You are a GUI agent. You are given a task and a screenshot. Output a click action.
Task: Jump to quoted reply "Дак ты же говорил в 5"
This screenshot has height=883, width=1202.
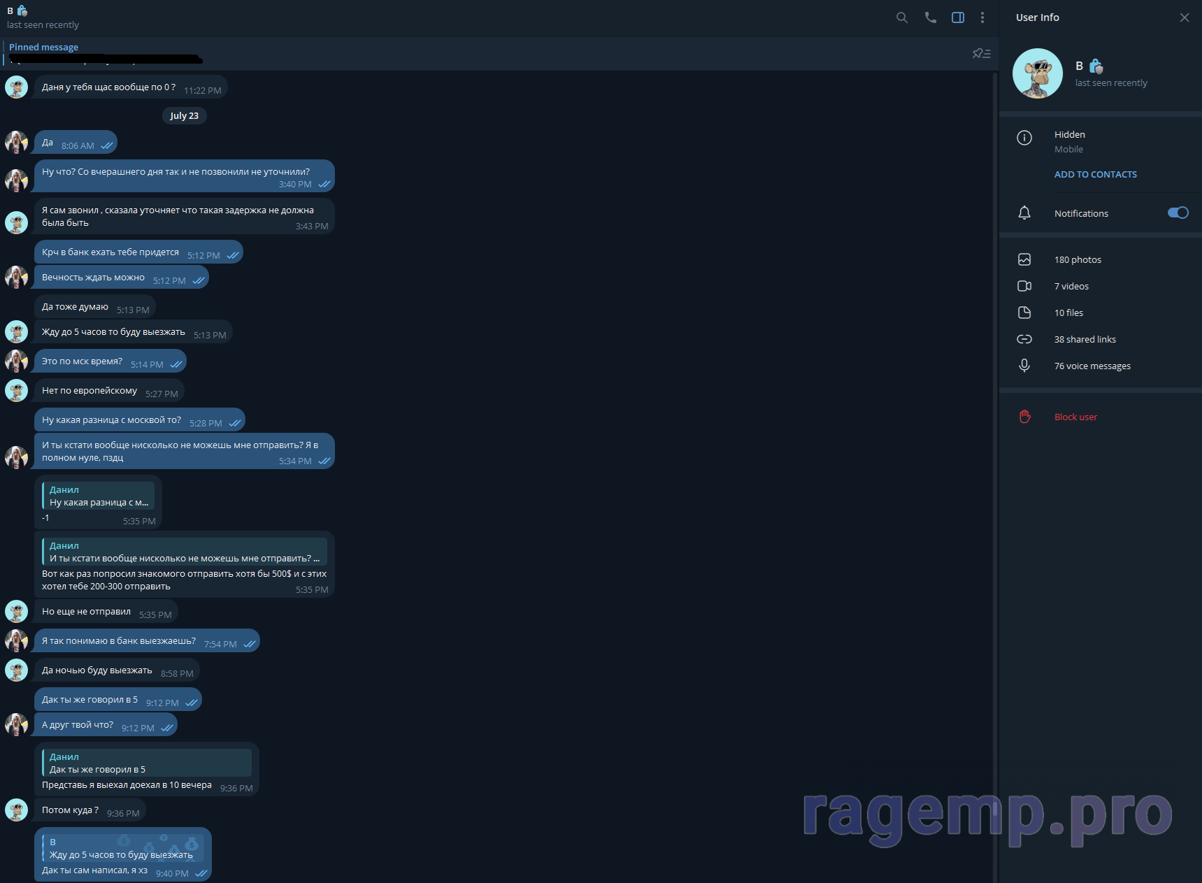147,763
